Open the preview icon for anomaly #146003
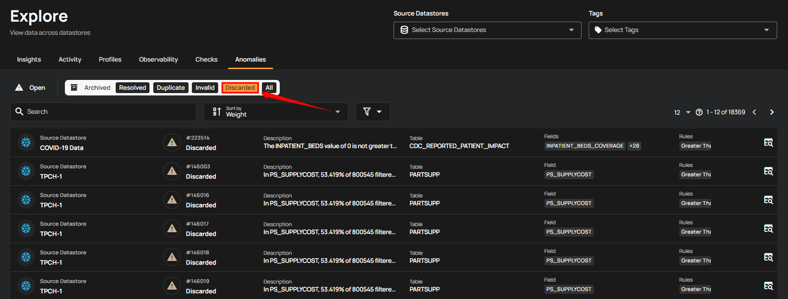 click(x=768, y=171)
